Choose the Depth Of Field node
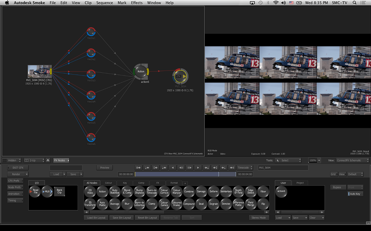 [238, 192]
